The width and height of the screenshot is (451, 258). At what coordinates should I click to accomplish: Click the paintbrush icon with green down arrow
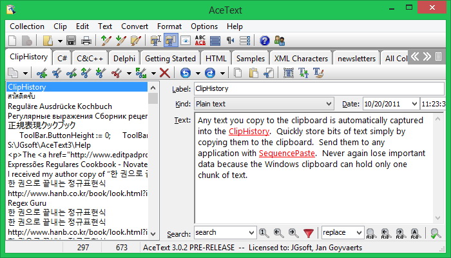click(121, 40)
